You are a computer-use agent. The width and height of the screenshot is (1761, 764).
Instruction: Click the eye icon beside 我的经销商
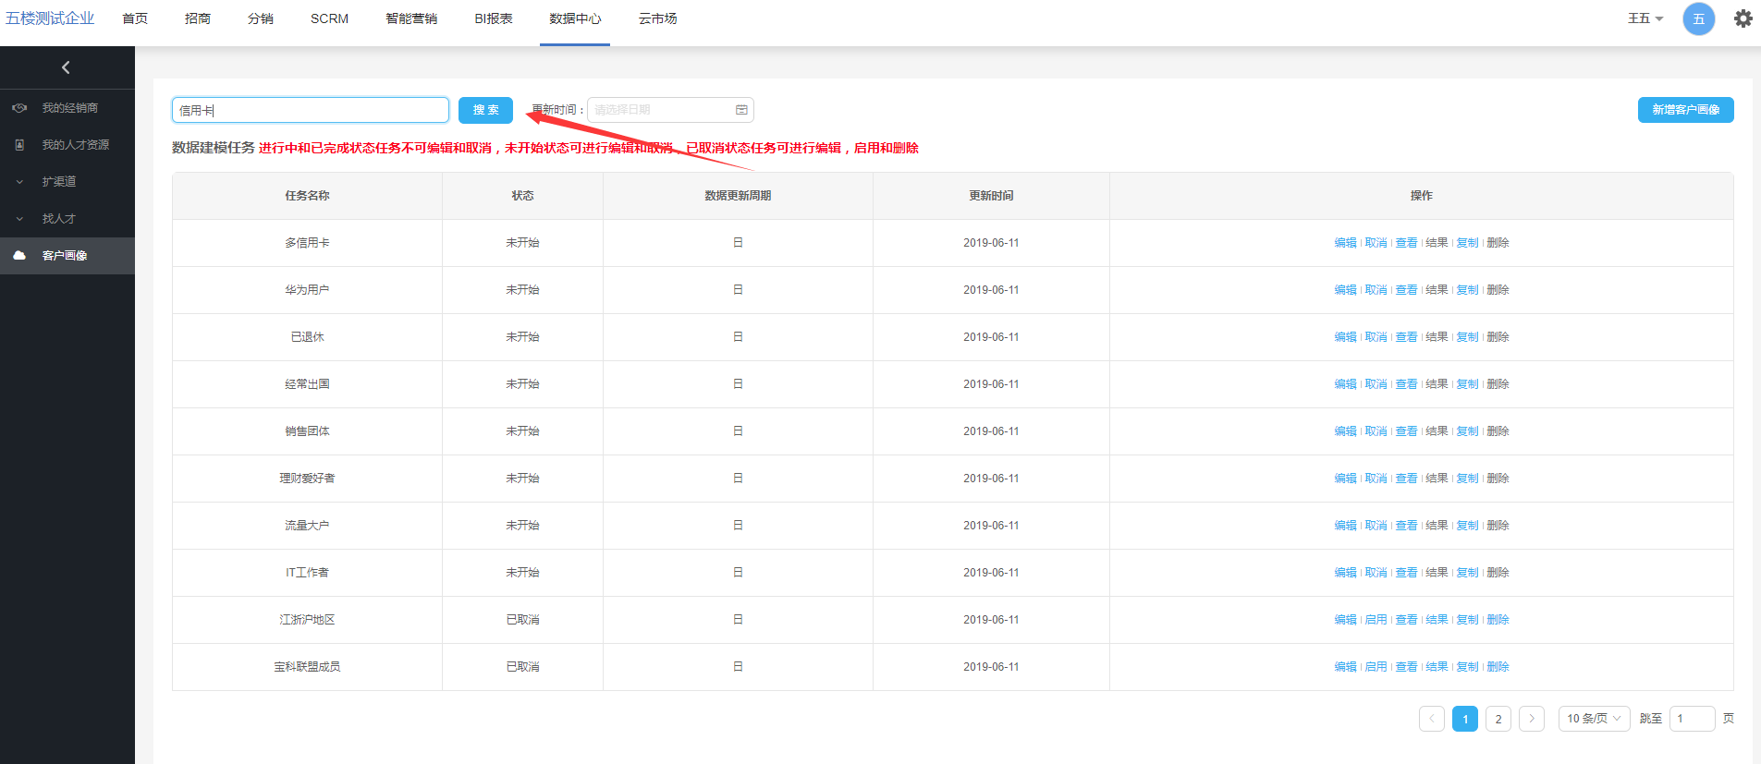click(19, 108)
